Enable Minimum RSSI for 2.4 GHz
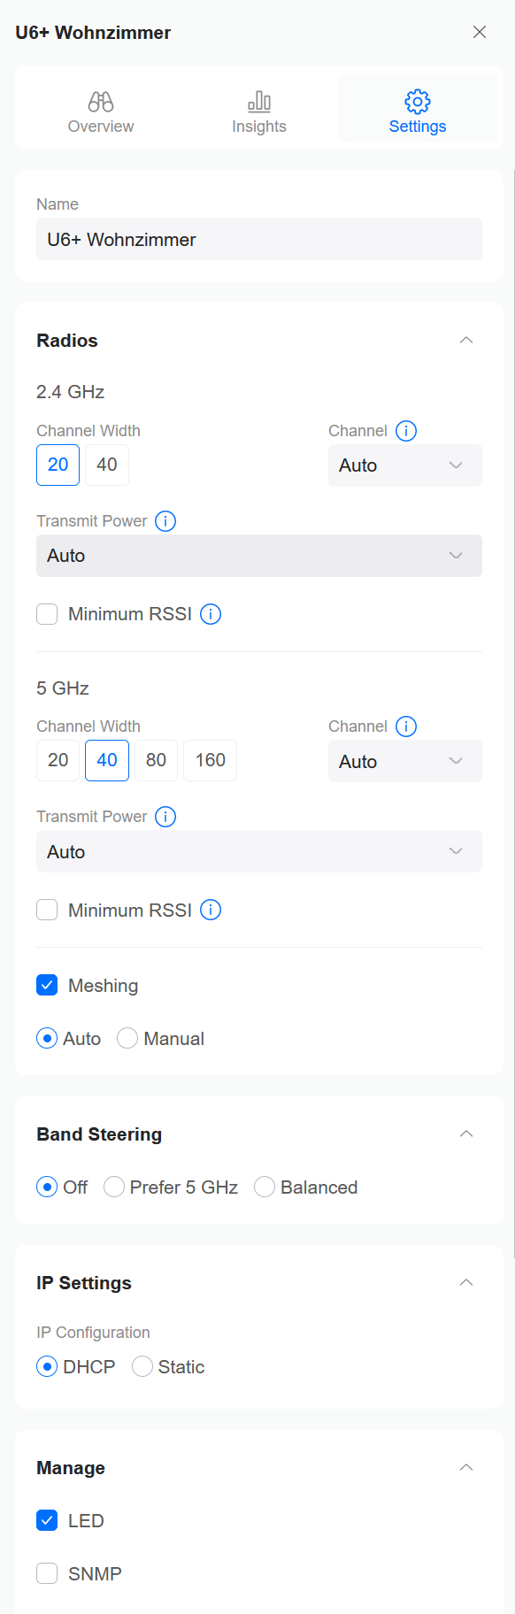Image resolution: width=515 pixels, height=1614 pixels. click(47, 614)
